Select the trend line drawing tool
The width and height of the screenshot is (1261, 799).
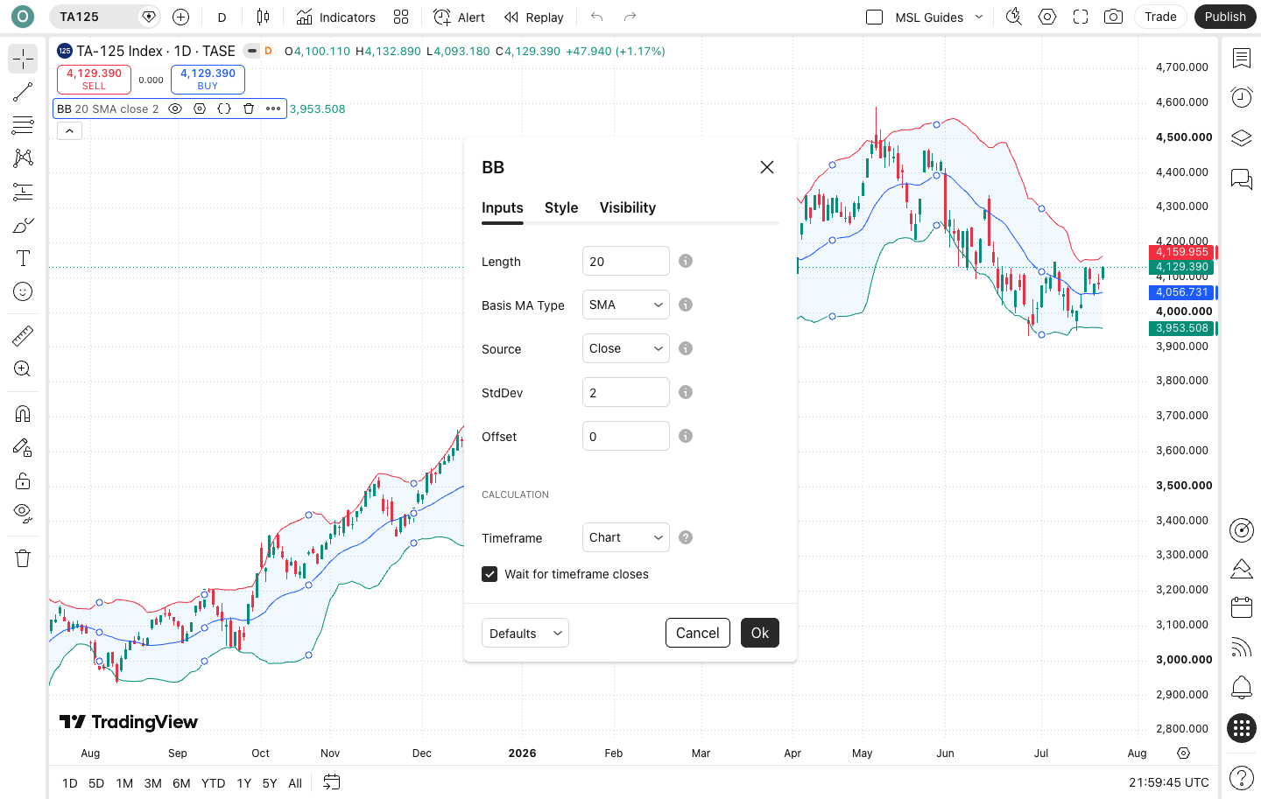point(23,92)
